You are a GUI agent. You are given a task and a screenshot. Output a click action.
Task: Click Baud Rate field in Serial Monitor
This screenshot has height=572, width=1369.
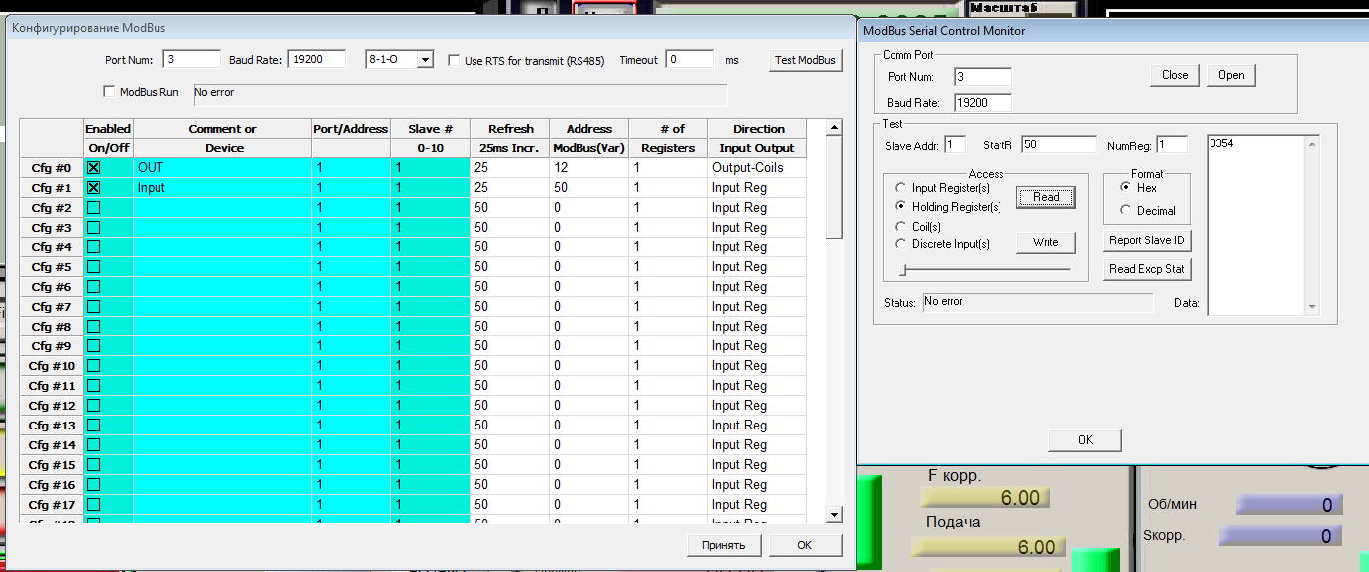(983, 103)
